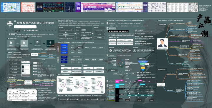Open the purple-pink wide thumbnail
The height and width of the screenshot is (108, 212).
[x=95, y=7]
